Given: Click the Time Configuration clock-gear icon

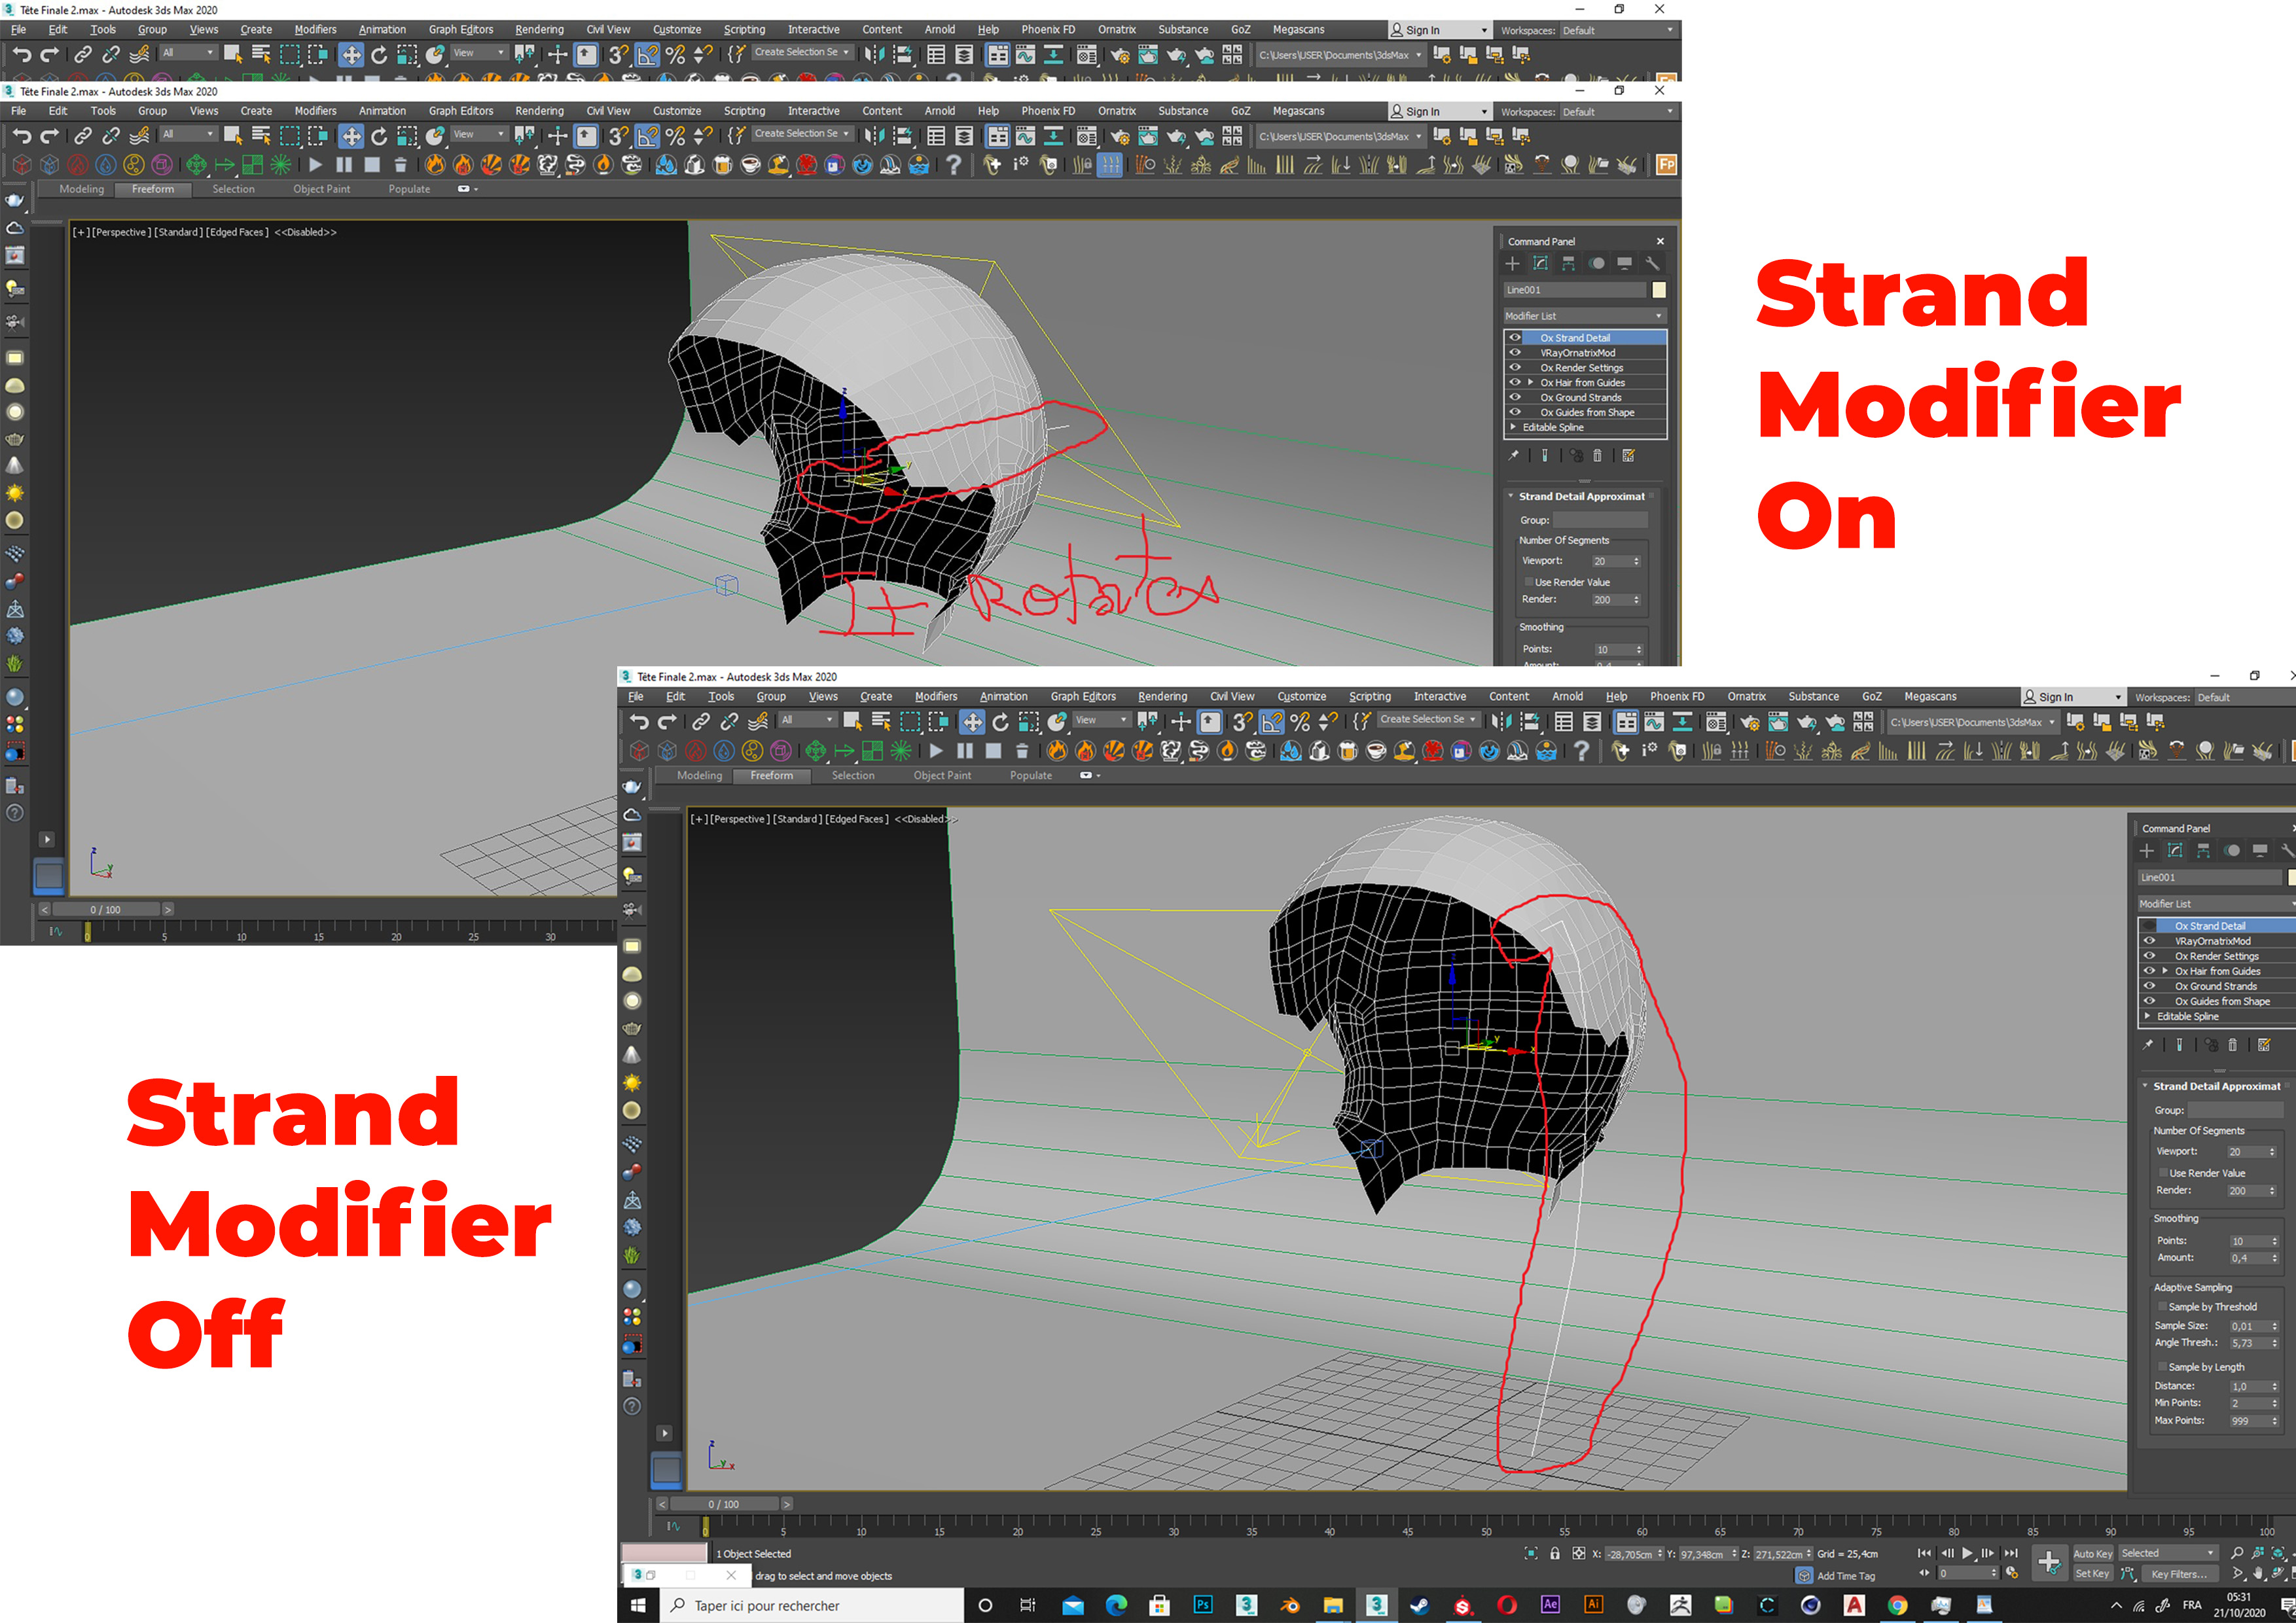Looking at the screenshot, I should coord(2012,1574).
